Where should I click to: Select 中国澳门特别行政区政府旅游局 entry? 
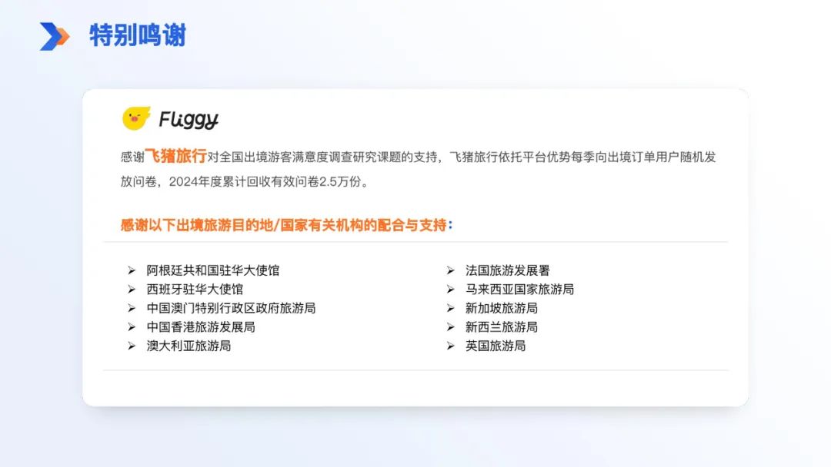click(231, 308)
